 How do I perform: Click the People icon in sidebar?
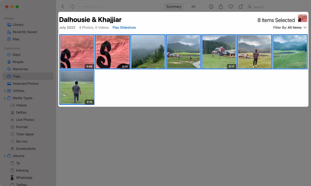point(9,62)
